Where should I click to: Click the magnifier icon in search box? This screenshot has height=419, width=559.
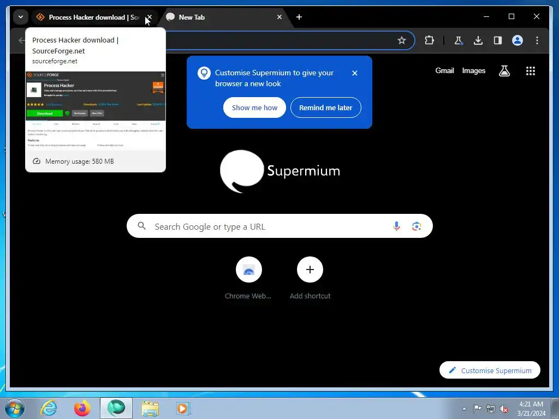(142, 226)
